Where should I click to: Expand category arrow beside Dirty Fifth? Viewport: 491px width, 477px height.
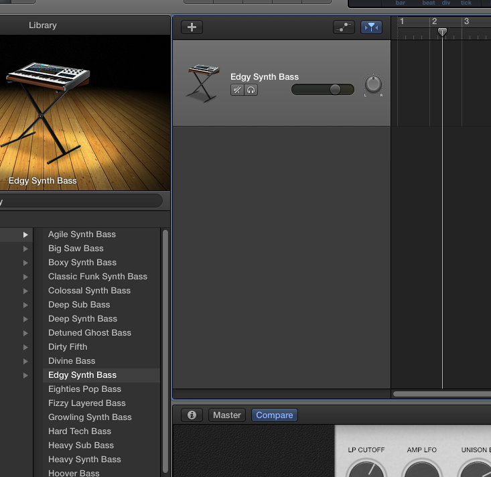[x=25, y=347]
